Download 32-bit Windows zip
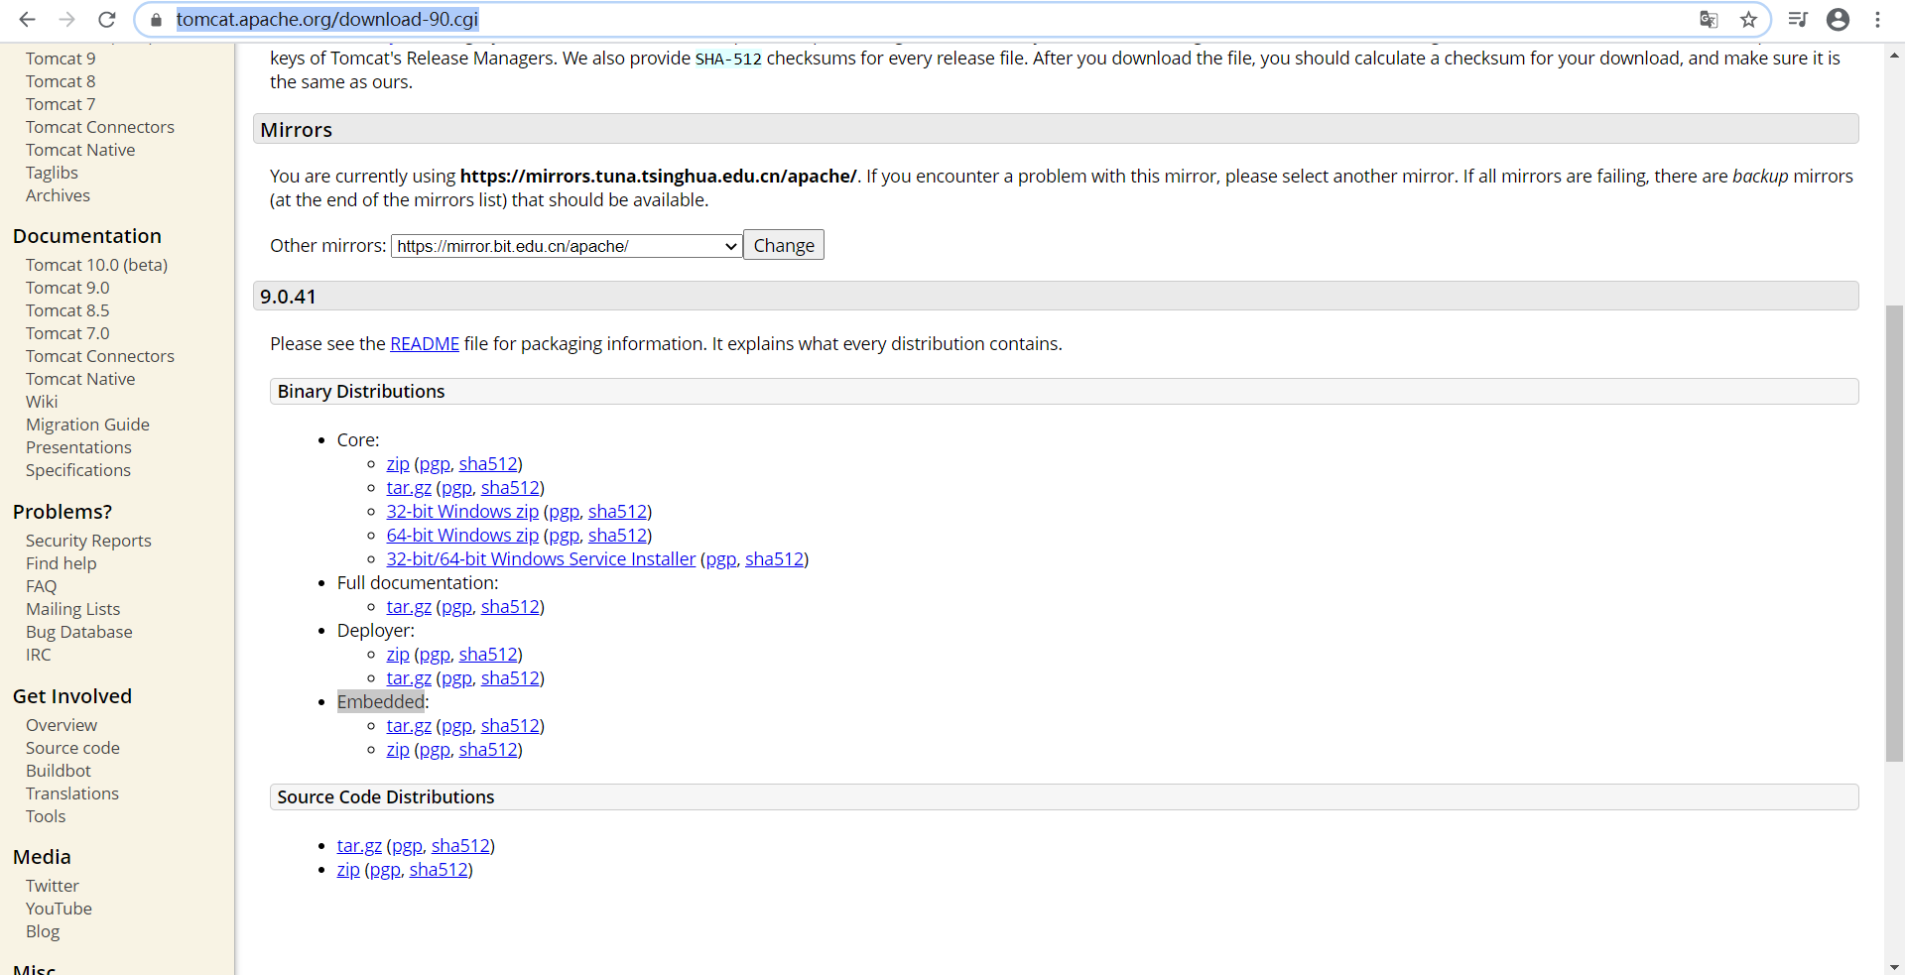 [462, 512]
